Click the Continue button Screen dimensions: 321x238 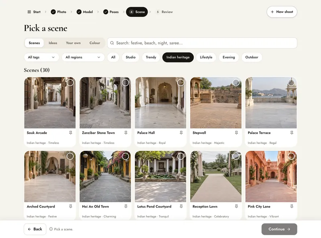click(279, 229)
